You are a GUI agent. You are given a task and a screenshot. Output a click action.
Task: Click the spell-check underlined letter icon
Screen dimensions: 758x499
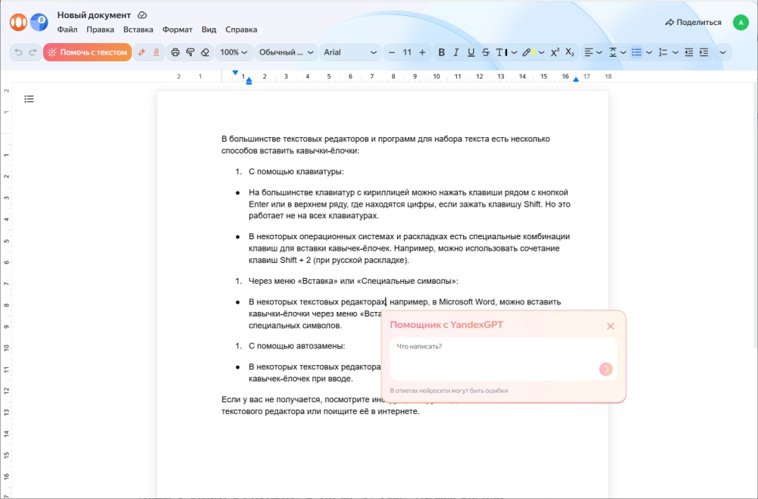[156, 52]
